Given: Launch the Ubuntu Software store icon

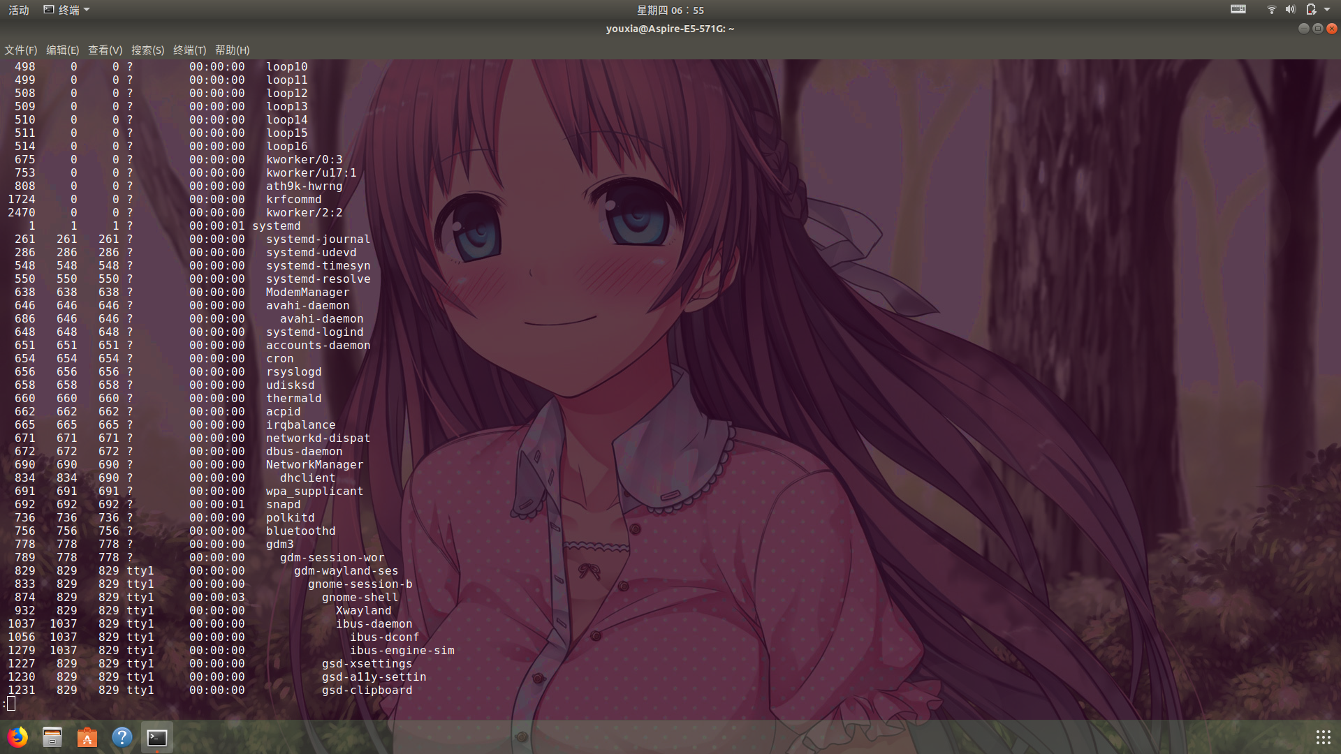Looking at the screenshot, I should coord(87,737).
